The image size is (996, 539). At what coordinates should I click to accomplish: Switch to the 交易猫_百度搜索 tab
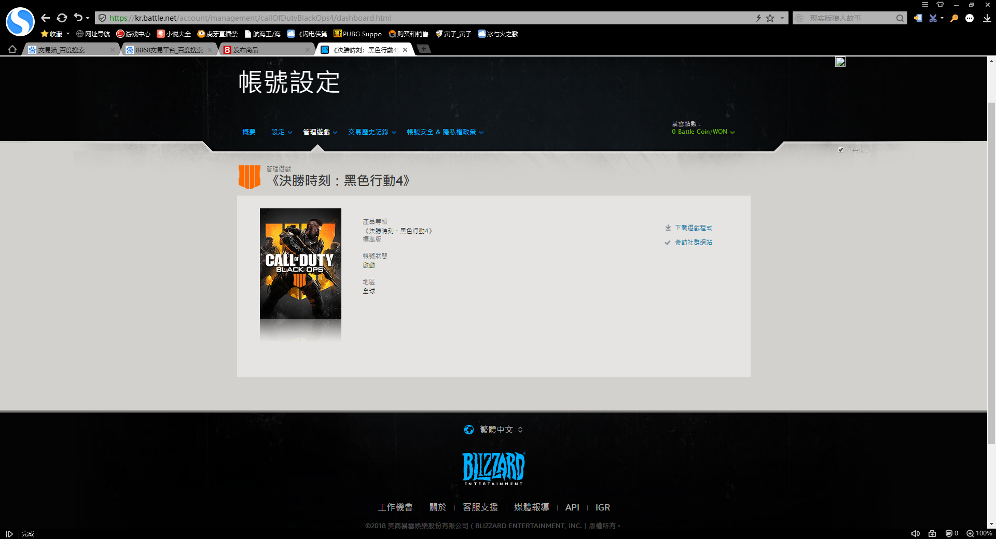71,50
